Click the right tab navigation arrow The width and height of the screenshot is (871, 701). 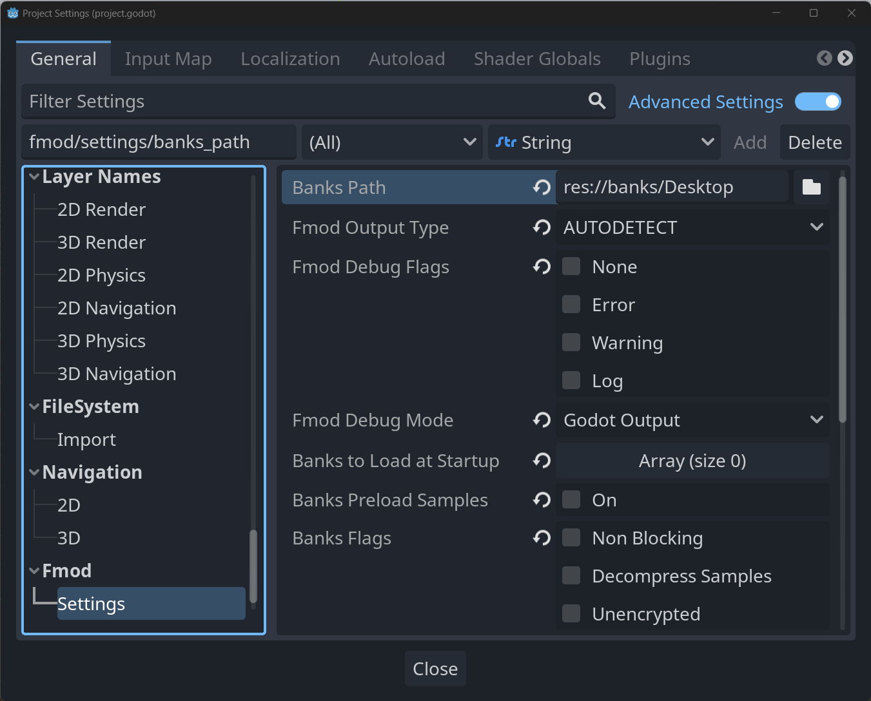[845, 58]
